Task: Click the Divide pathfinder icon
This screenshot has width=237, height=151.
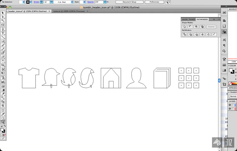Action: click(184, 34)
